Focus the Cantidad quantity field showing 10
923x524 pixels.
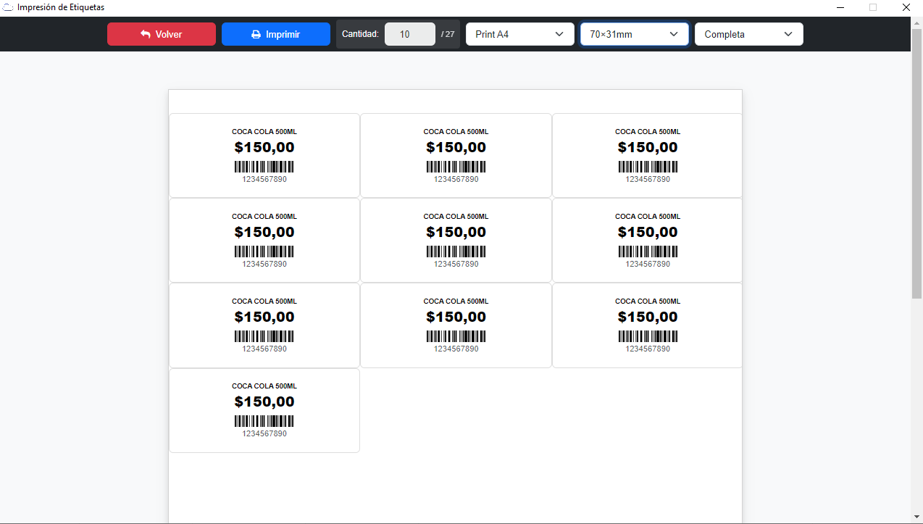point(409,34)
